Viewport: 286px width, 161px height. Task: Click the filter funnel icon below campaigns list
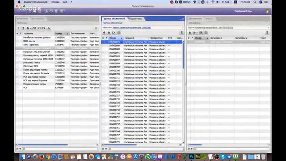coord(20,149)
